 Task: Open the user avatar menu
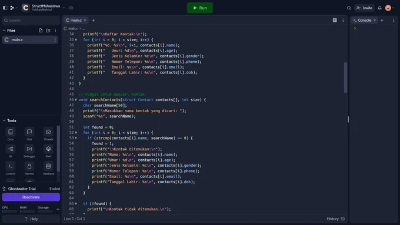coord(388,8)
